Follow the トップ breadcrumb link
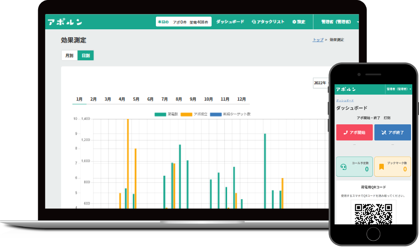Image resolution: width=419 pixels, height=247 pixels. coord(318,40)
